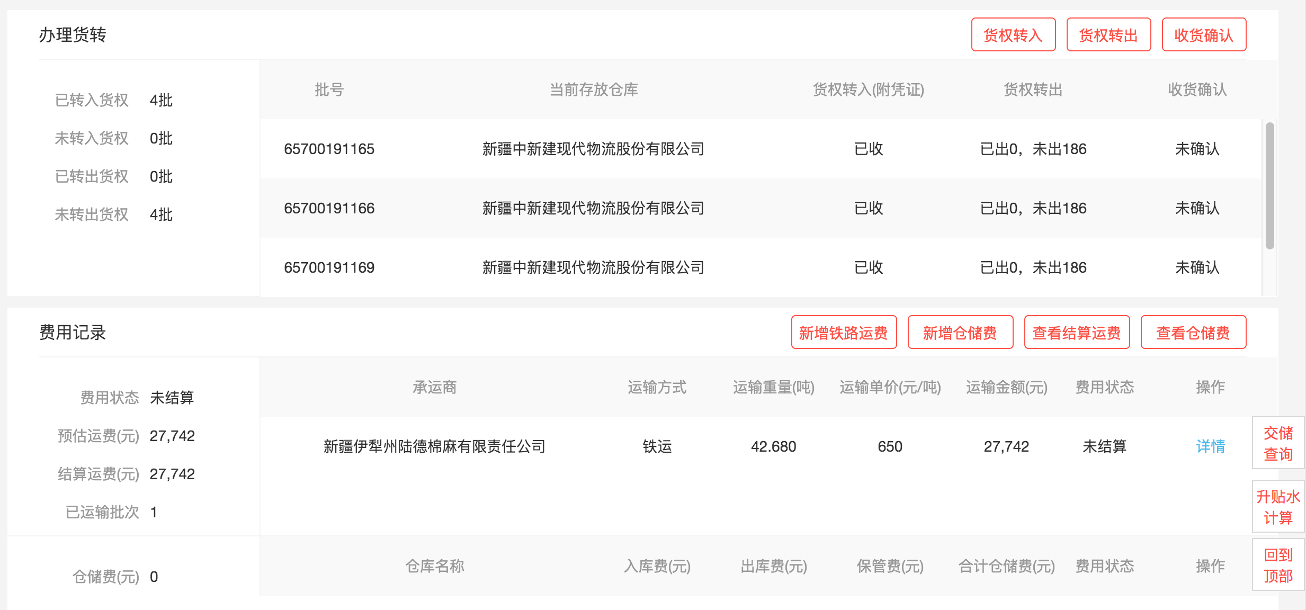Screen dimensions: 1306x610
Task: Click the 运输单价(元/吨) column header
Action: pos(890,387)
